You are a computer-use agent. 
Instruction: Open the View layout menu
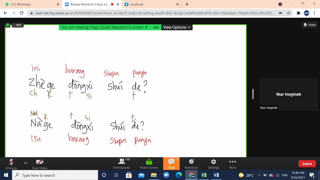(x=310, y=25)
